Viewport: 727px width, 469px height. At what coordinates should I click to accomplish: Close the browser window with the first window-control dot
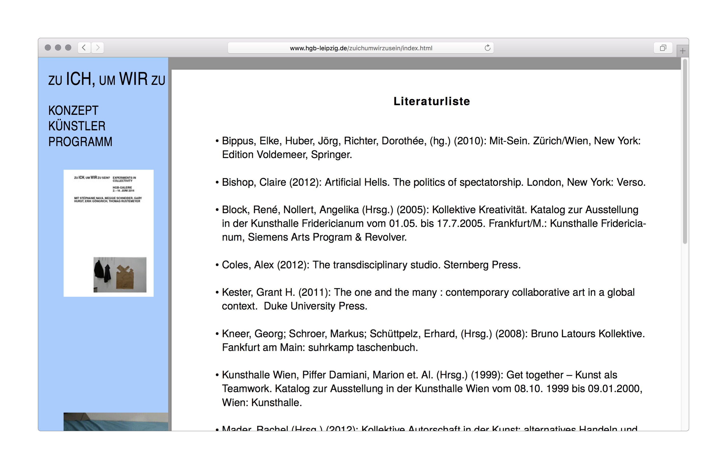coord(48,48)
